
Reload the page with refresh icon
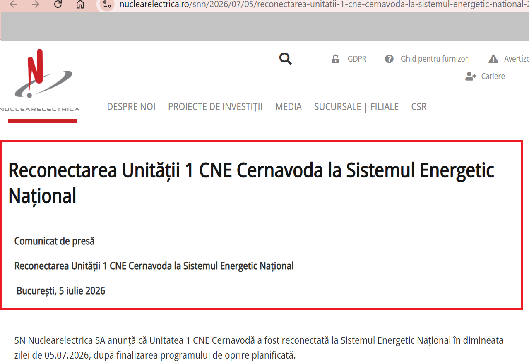[58, 5]
